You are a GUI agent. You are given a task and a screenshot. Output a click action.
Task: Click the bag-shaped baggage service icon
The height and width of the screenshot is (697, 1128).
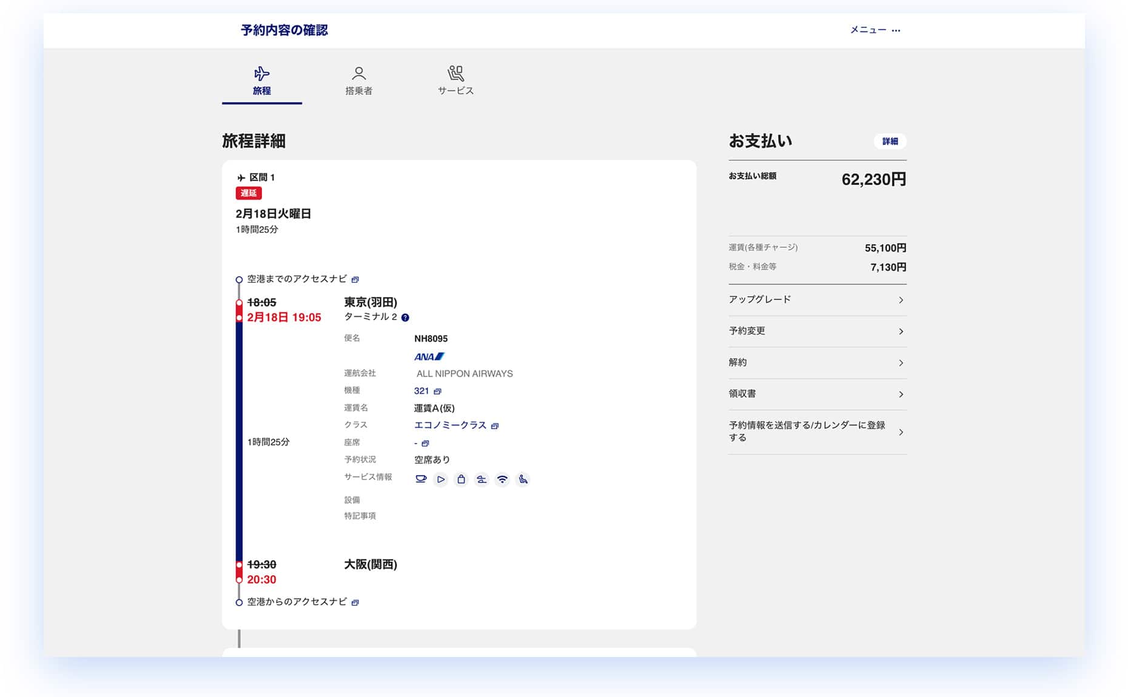(x=462, y=479)
